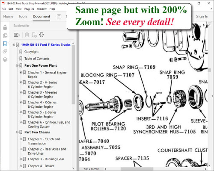The height and width of the screenshot is (171, 214).
Task: Expand Chapter 1 - Clutch and Transmission
Action: point(21,139)
